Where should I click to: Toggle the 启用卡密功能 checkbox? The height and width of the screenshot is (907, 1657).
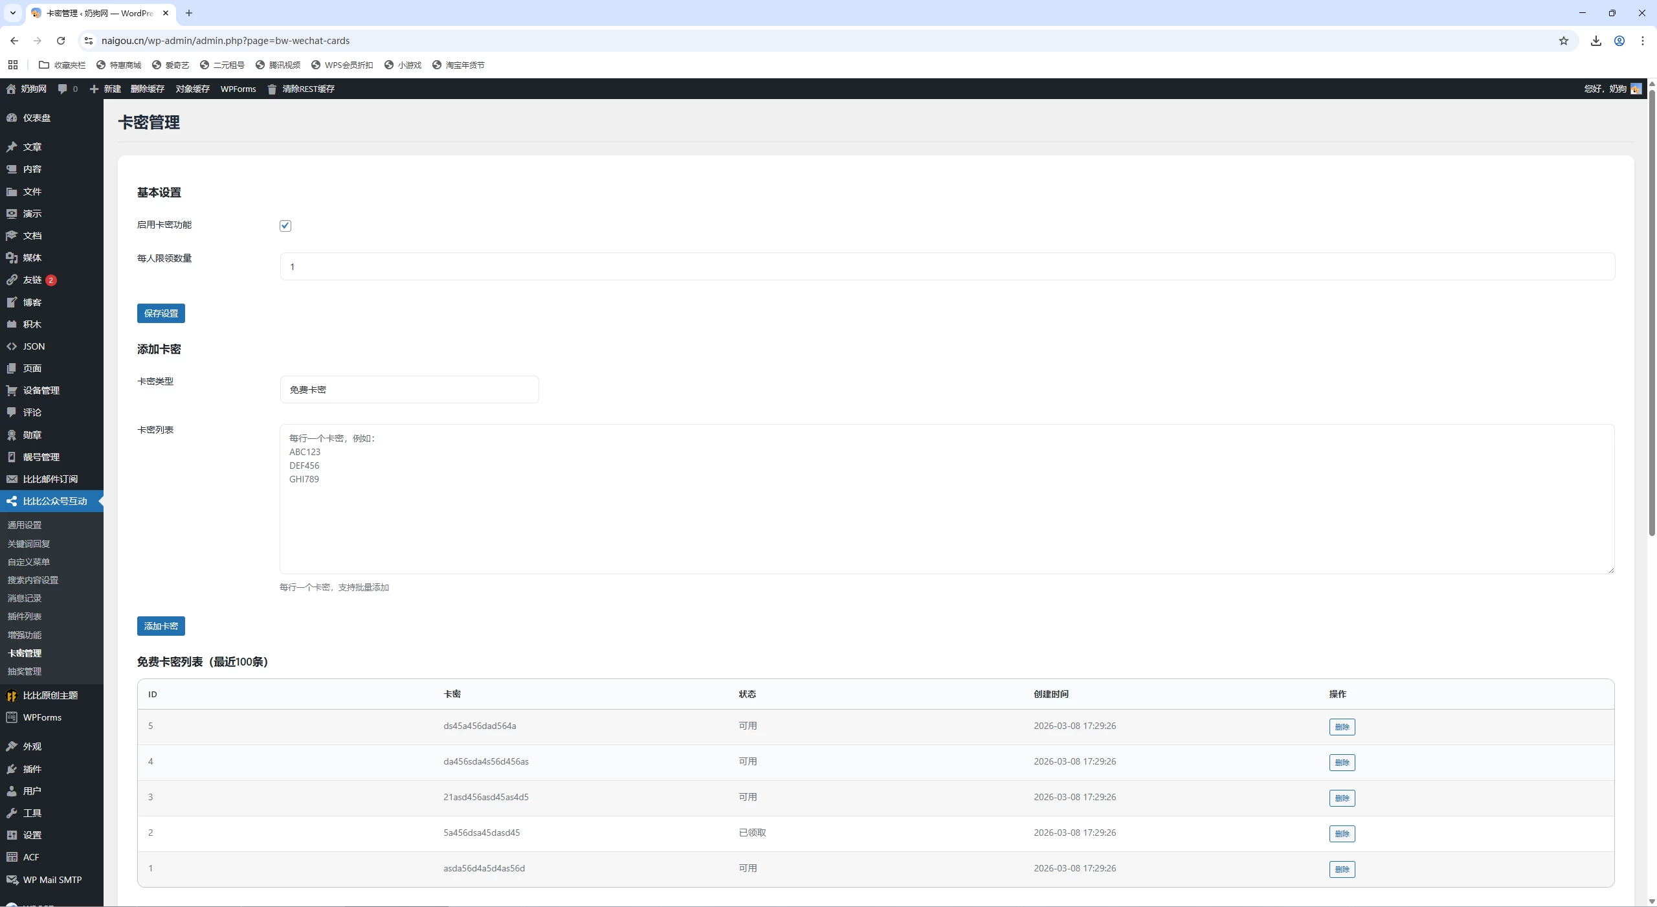[x=285, y=226]
